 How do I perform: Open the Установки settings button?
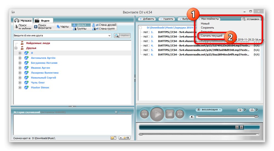coord(251,19)
